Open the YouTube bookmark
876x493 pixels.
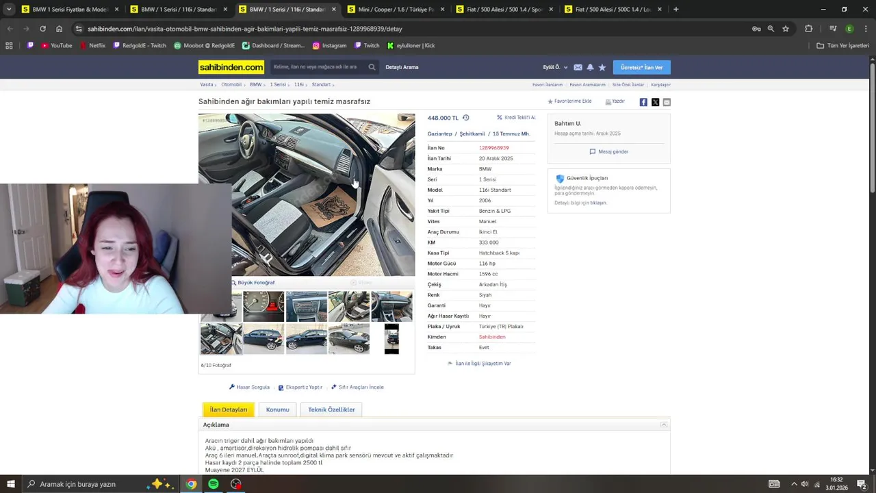coord(55,46)
